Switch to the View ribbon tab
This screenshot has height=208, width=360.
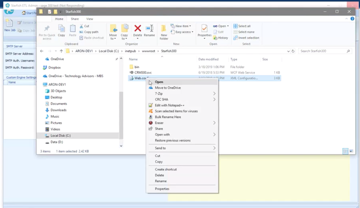pyautogui.click(x=90, y=19)
